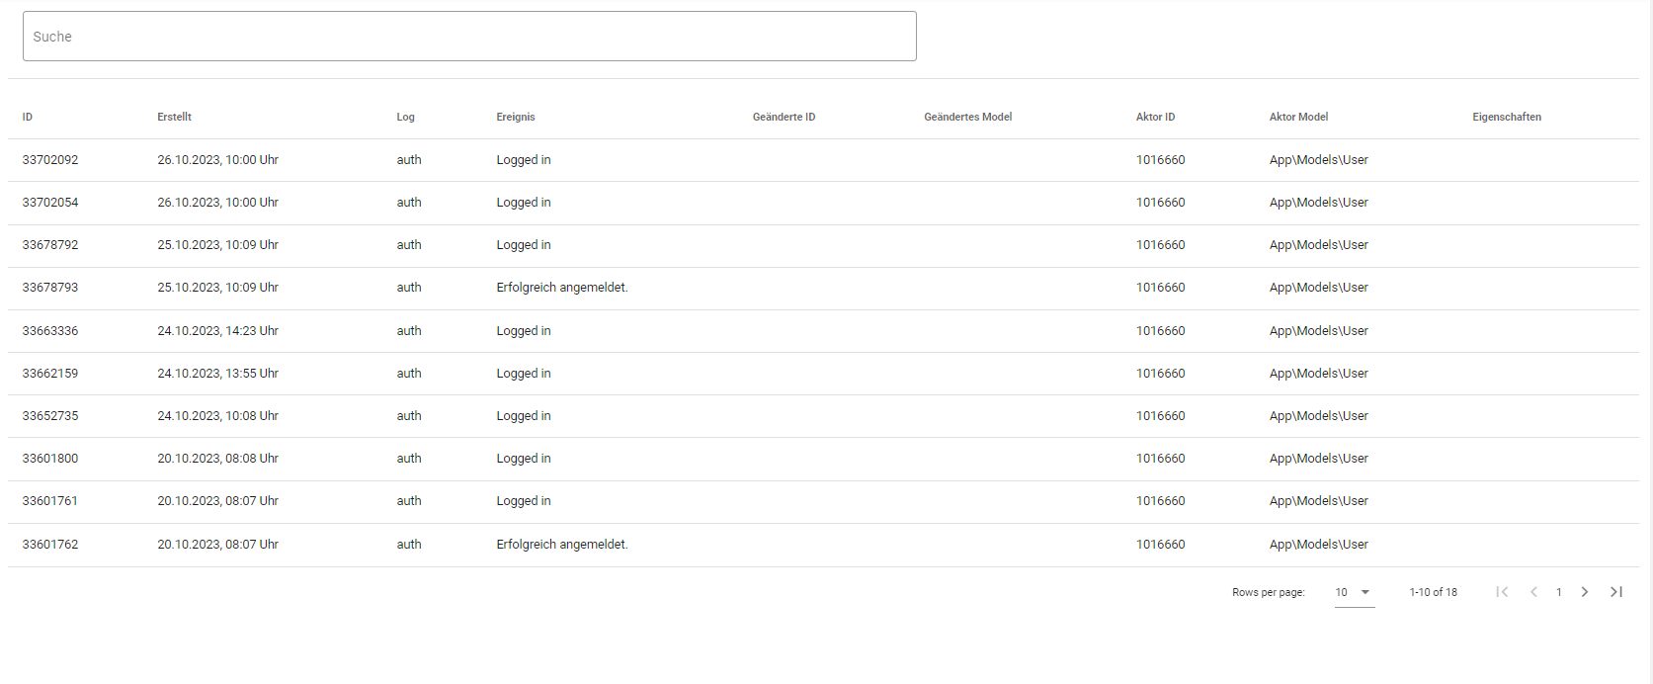This screenshot has width=1653, height=684.
Task: Click current page number 1 in pagination
Action: [x=1559, y=592]
